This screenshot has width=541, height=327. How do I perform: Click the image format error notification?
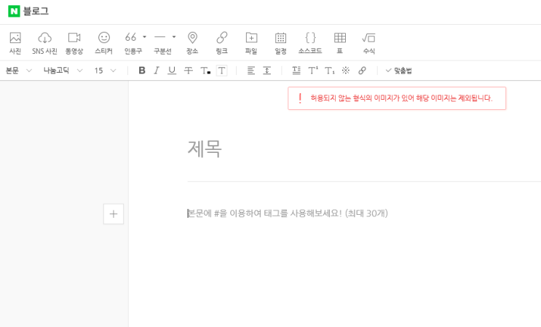tap(397, 98)
